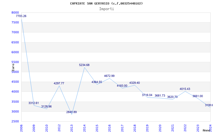The width and height of the screenshot is (213, 133).
Task: Click the 2009 year axis label
Action: tap(34, 128)
